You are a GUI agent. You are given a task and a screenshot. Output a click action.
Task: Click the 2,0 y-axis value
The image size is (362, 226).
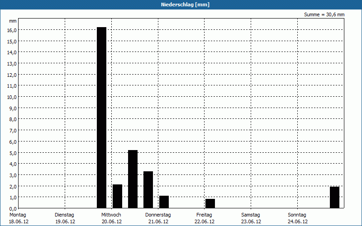click(x=13, y=187)
